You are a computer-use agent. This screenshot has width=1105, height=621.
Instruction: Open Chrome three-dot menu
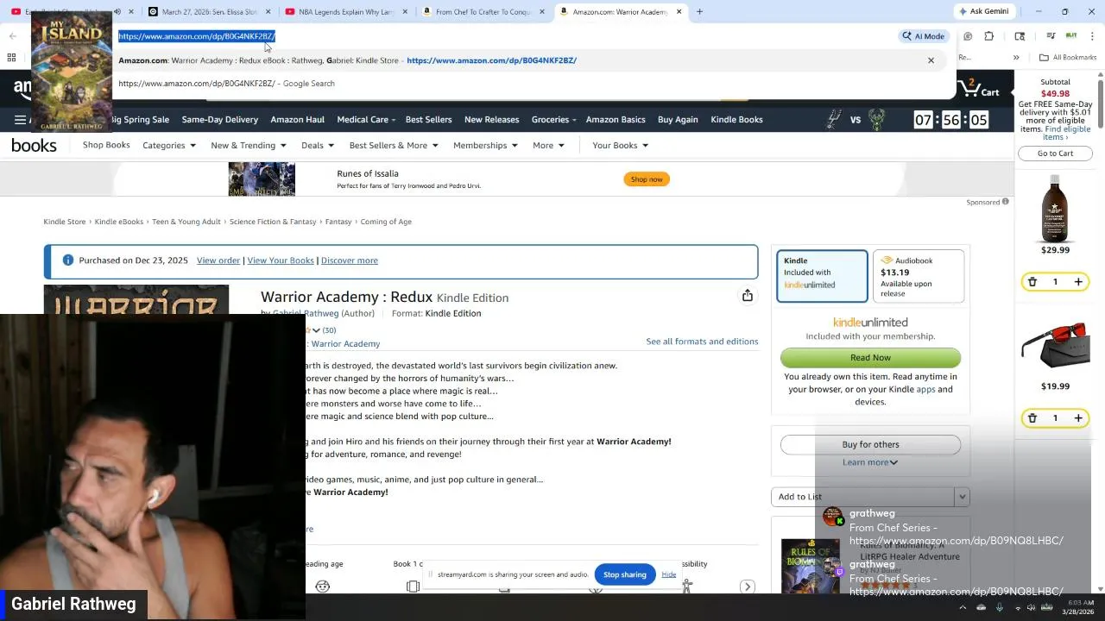(1093, 36)
